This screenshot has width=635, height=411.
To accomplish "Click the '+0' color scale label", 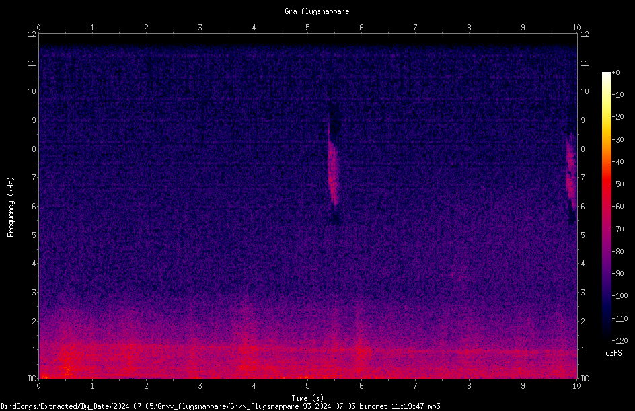I will 615,73.
